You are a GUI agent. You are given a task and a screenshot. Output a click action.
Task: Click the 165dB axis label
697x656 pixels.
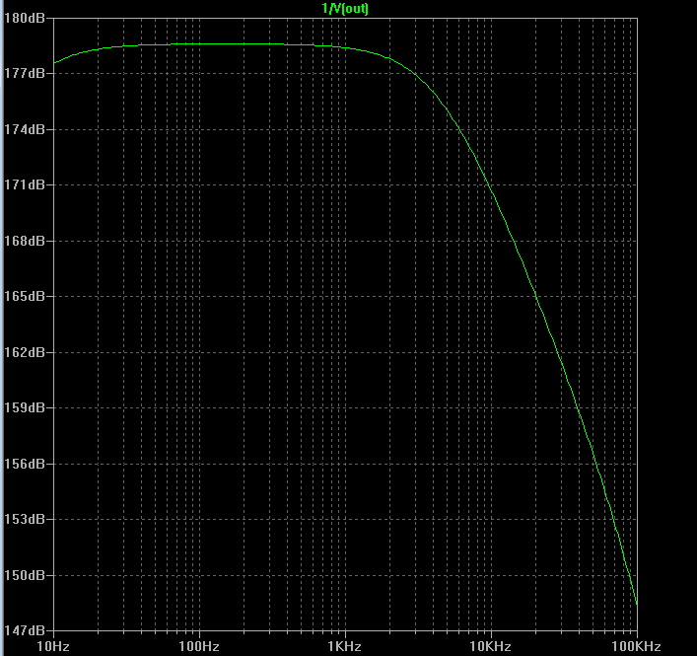coord(25,296)
